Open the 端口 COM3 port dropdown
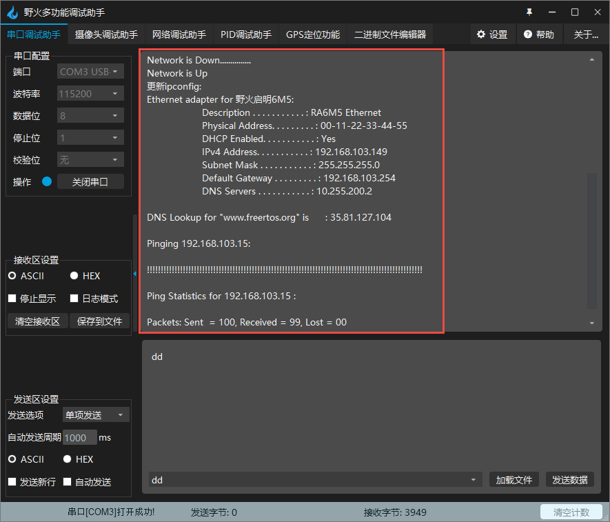This screenshot has width=610, height=522. click(x=90, y=72)
